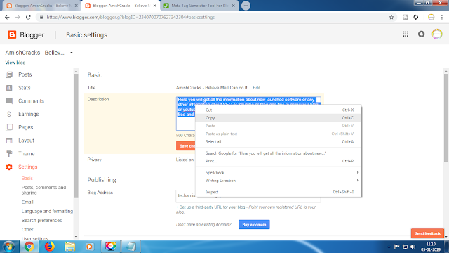Click the View blog link

[15, 63]
